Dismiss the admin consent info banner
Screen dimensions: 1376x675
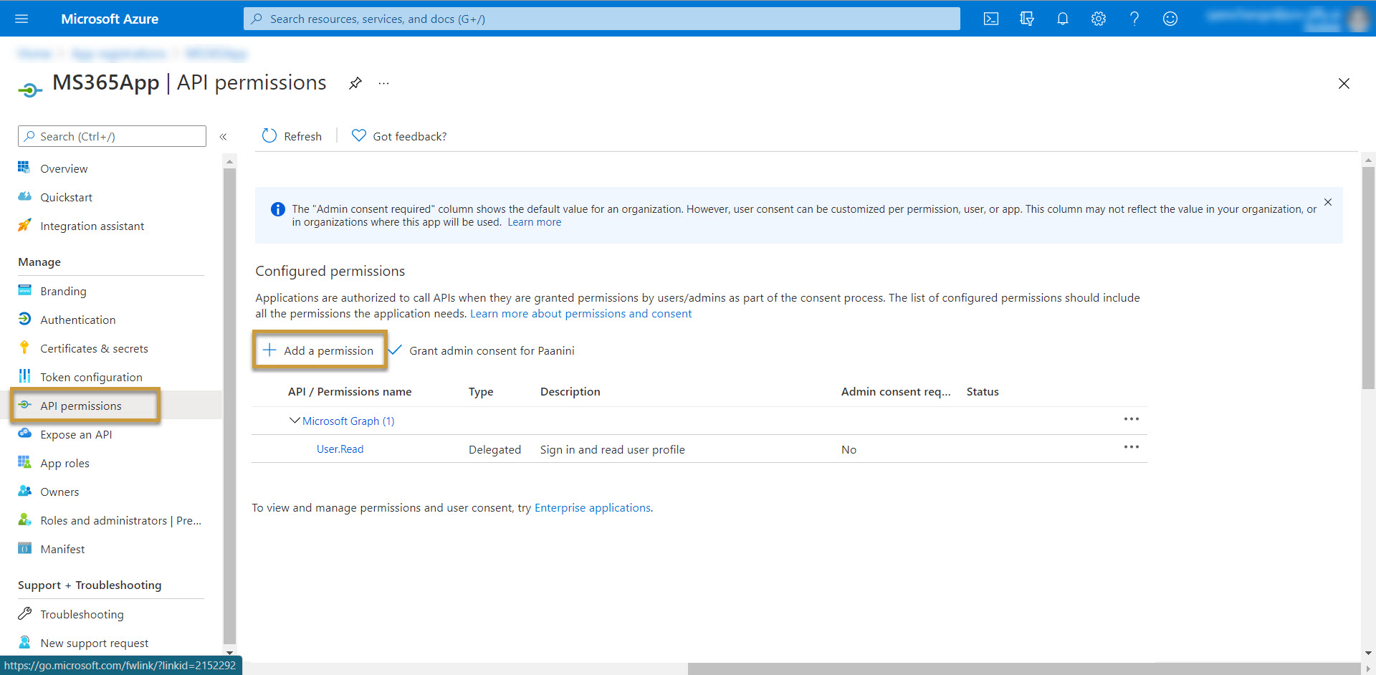point(1328,202)
